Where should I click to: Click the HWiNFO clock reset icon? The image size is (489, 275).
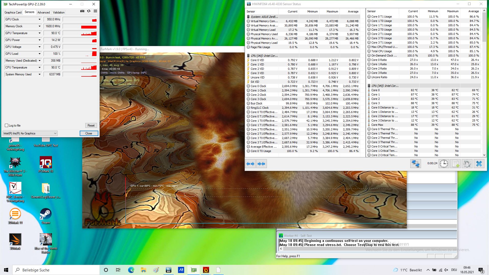(444, 163)
